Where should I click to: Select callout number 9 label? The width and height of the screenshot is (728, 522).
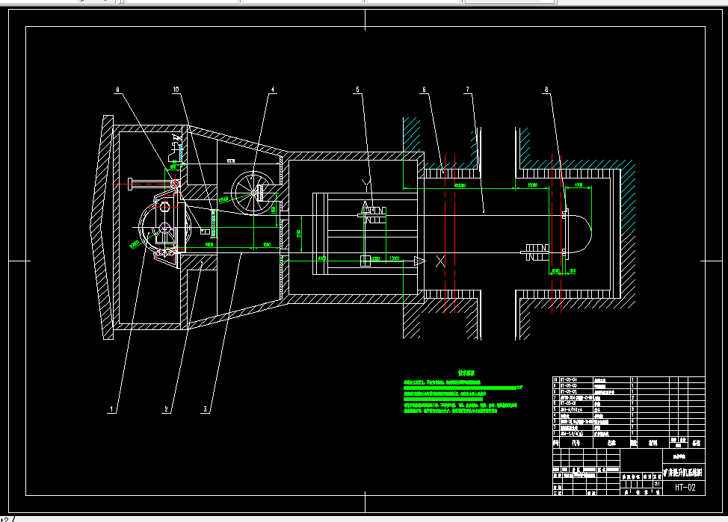(118, 90)
